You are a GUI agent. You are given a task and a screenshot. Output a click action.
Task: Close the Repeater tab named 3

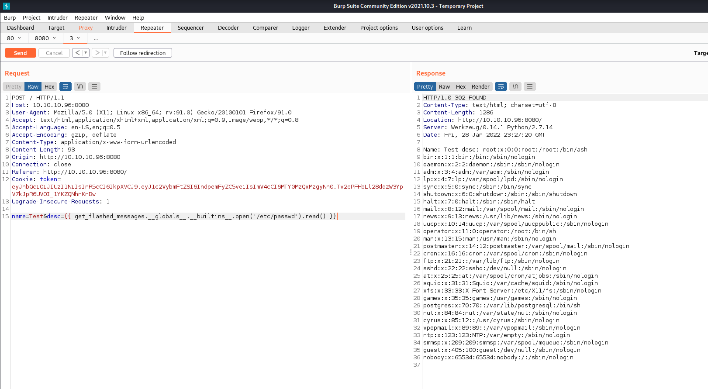(x=78, y=38)
